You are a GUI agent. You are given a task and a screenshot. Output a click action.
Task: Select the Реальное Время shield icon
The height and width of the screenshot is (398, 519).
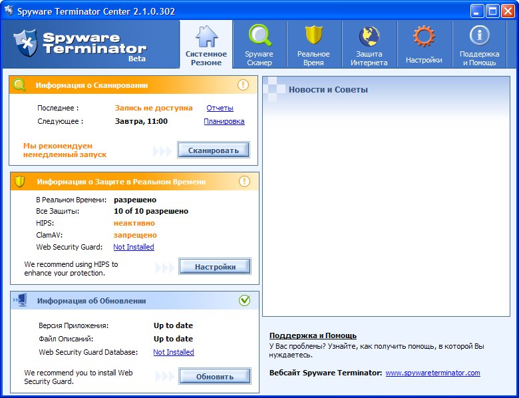tap(313, 35)
